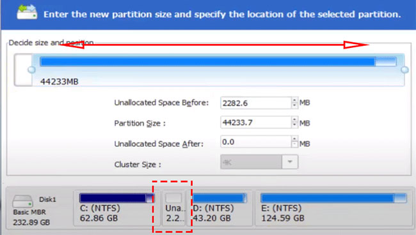416x235 pixels.
Task: Click the unallocated area left of partition bar
Action: point(23,70)
